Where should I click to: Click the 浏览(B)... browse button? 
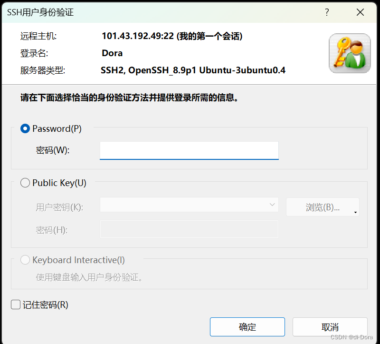tap(323, 207)
